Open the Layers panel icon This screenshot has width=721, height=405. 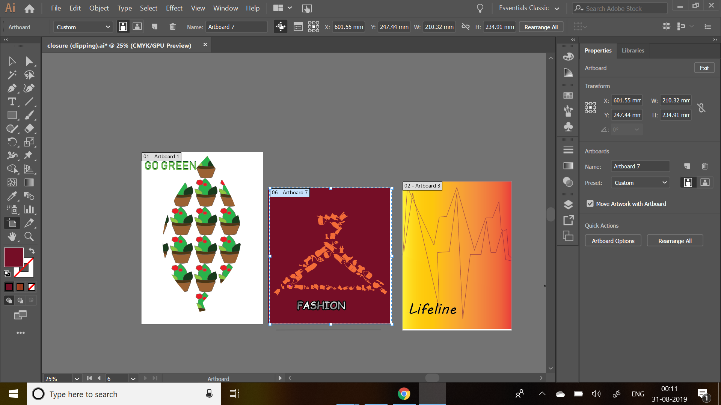point(568,204)
